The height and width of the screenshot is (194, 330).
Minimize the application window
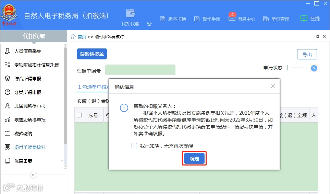click(x=308, y=3)
